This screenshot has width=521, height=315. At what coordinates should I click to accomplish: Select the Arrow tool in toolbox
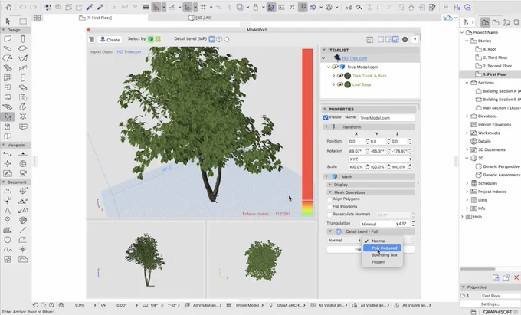coord(8,21)
